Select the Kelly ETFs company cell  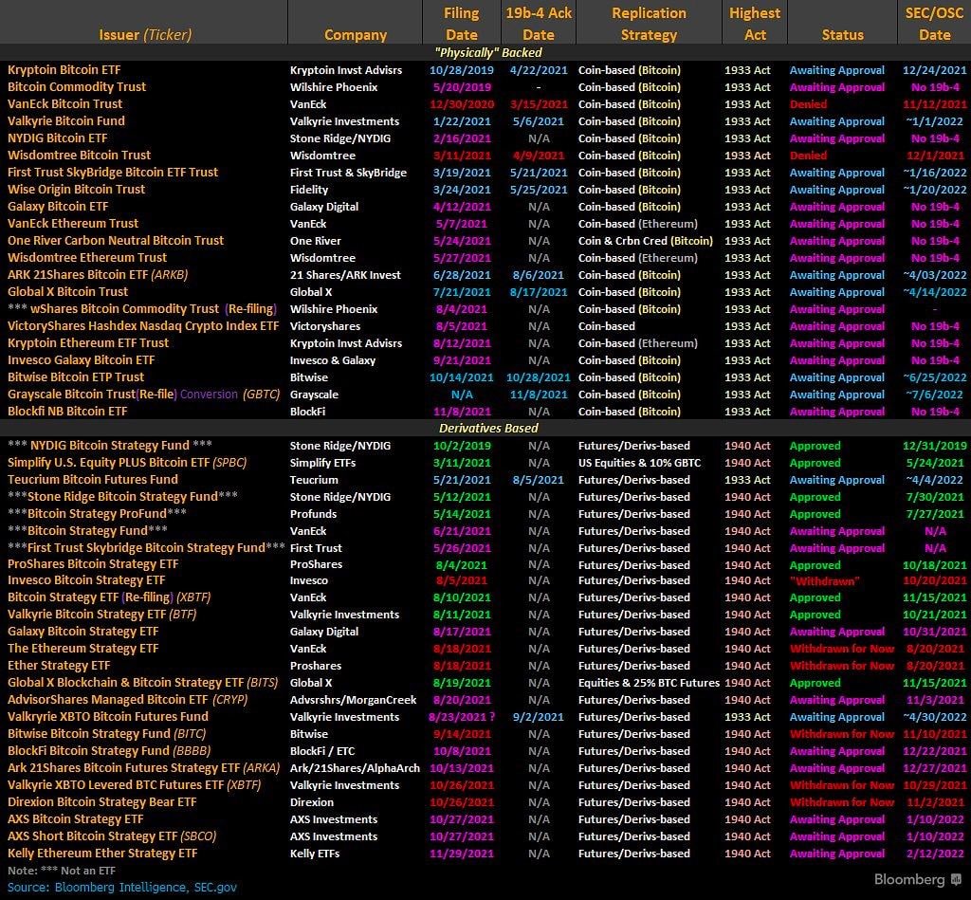[x=315, y=853]
